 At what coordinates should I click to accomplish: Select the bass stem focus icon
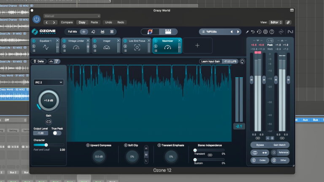point(112,32)
